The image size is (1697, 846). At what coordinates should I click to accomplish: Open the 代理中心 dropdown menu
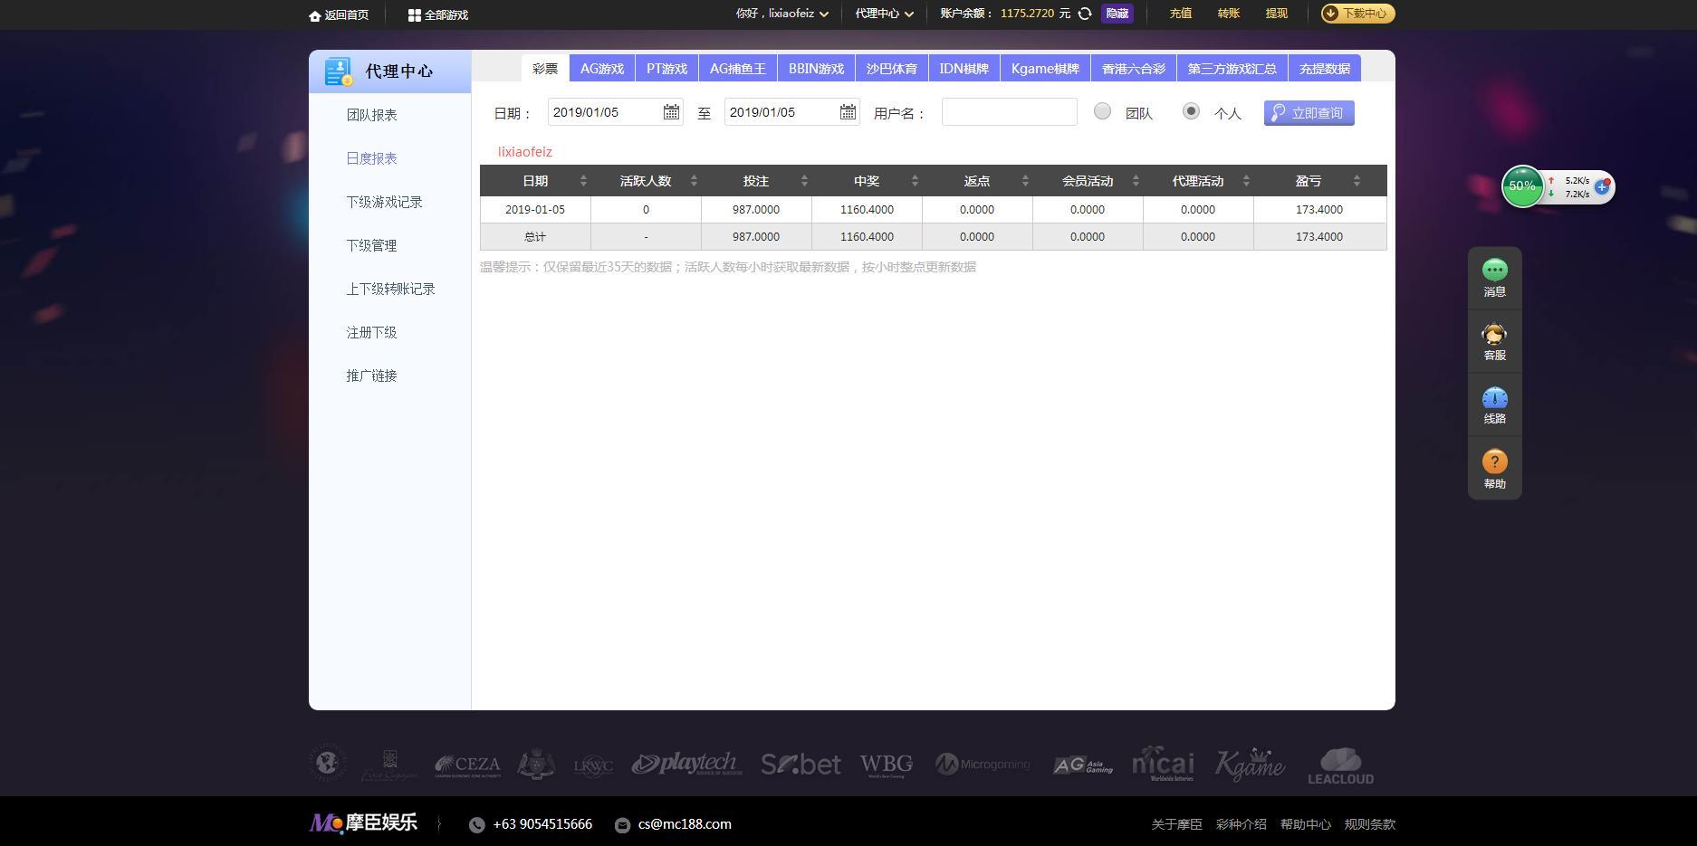click(x=883, y=14)
